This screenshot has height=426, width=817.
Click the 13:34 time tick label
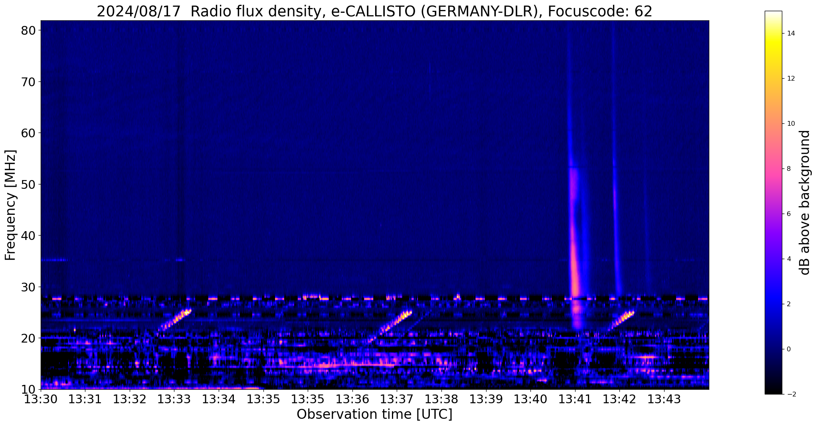click(219, 399)
